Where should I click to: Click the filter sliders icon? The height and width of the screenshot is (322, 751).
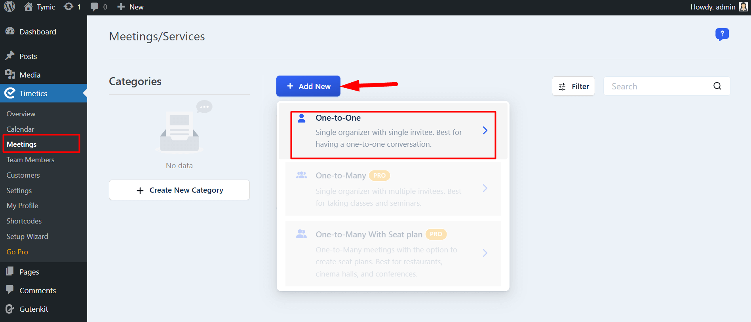pyautogui.click(x=562, y=87)
